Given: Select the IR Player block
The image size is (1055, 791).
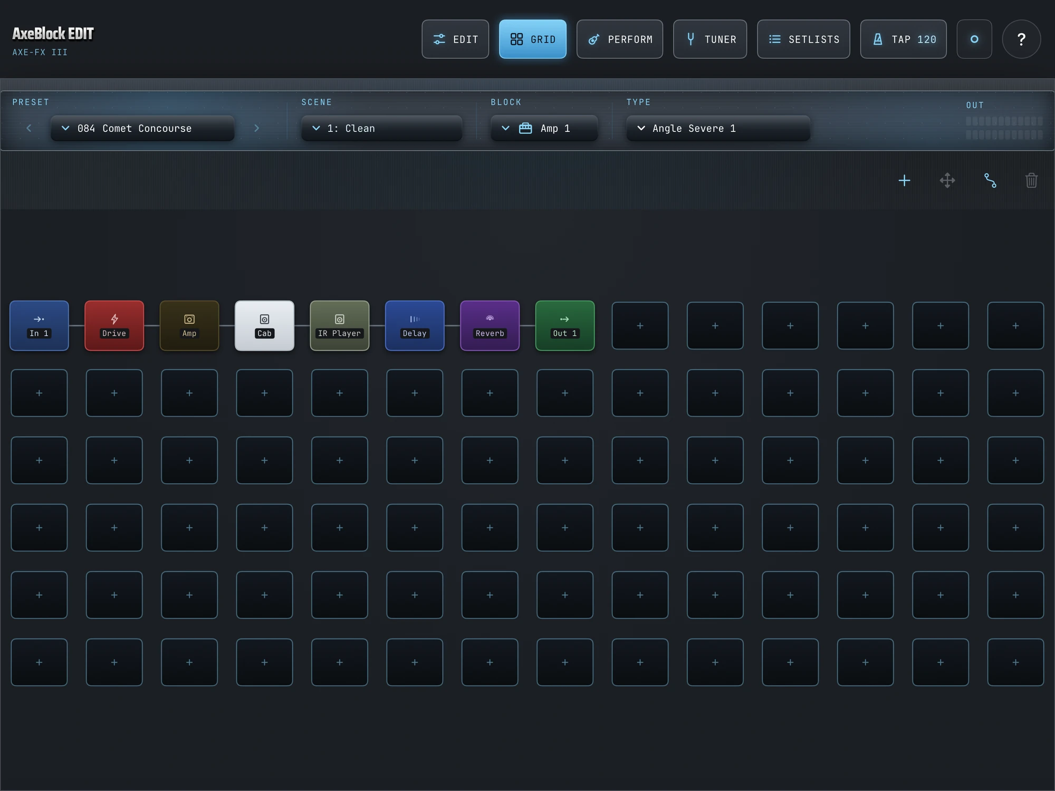Looking at the screenshot, I should click(x=340, y=325).
